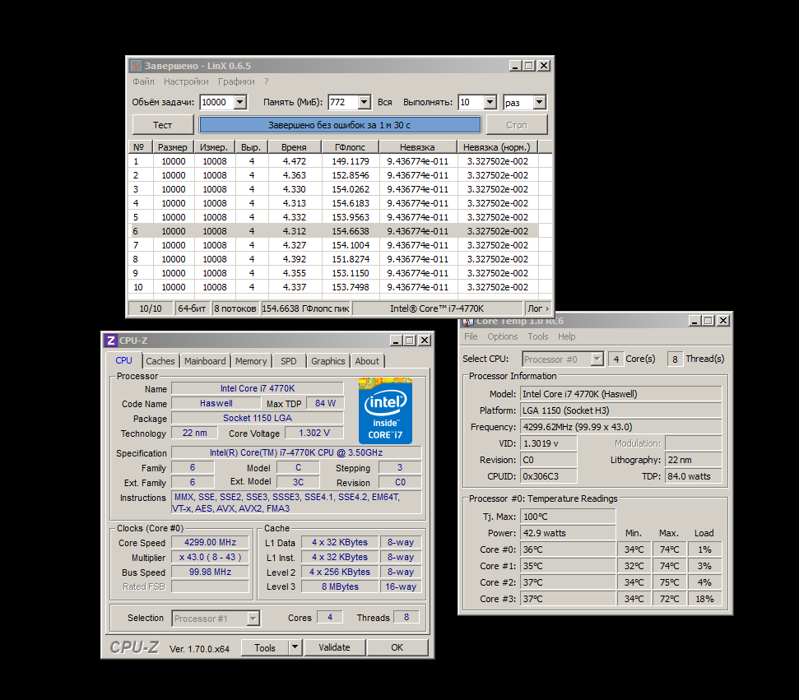799x700 pixels.
Task: Switch to the SPD tab in CPU-Z
Action: (x=289, y=361)
